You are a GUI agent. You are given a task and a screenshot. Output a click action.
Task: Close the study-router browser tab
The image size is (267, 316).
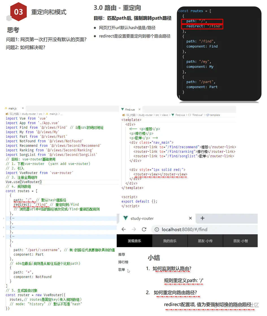(x=190, y=218)
